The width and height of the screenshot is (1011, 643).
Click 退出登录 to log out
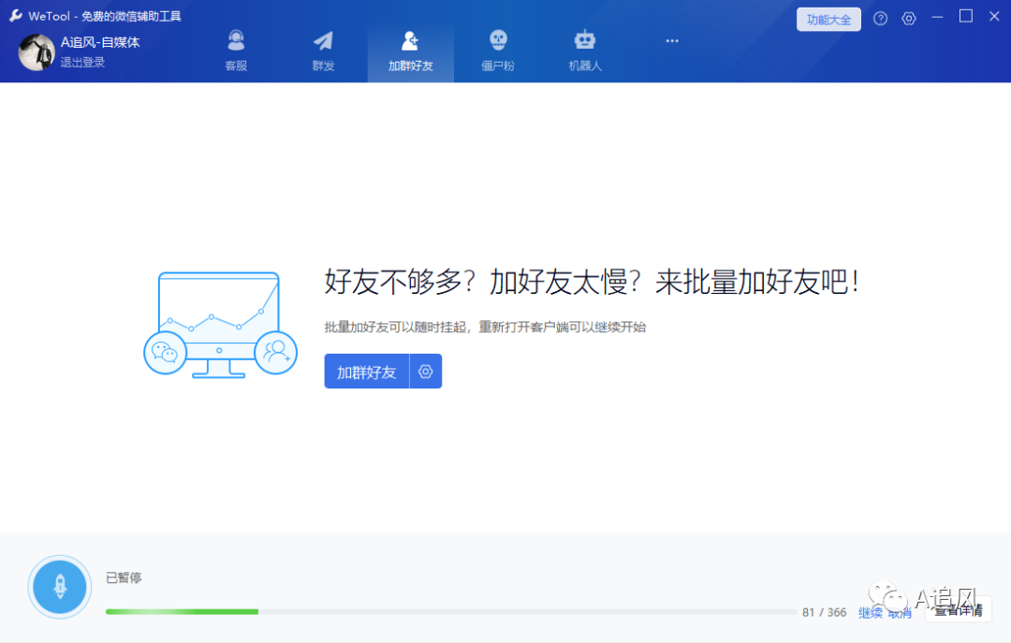(x=82, y=63)
